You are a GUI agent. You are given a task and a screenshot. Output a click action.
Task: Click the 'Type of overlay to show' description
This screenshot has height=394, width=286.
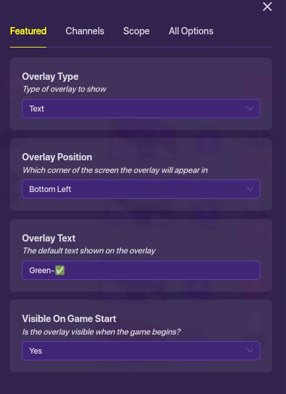pos(64,89)
